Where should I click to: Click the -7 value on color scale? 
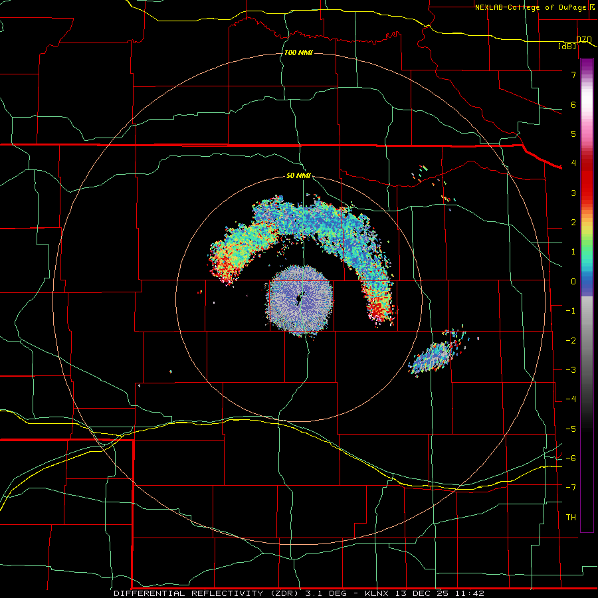(x=571, y=488)
